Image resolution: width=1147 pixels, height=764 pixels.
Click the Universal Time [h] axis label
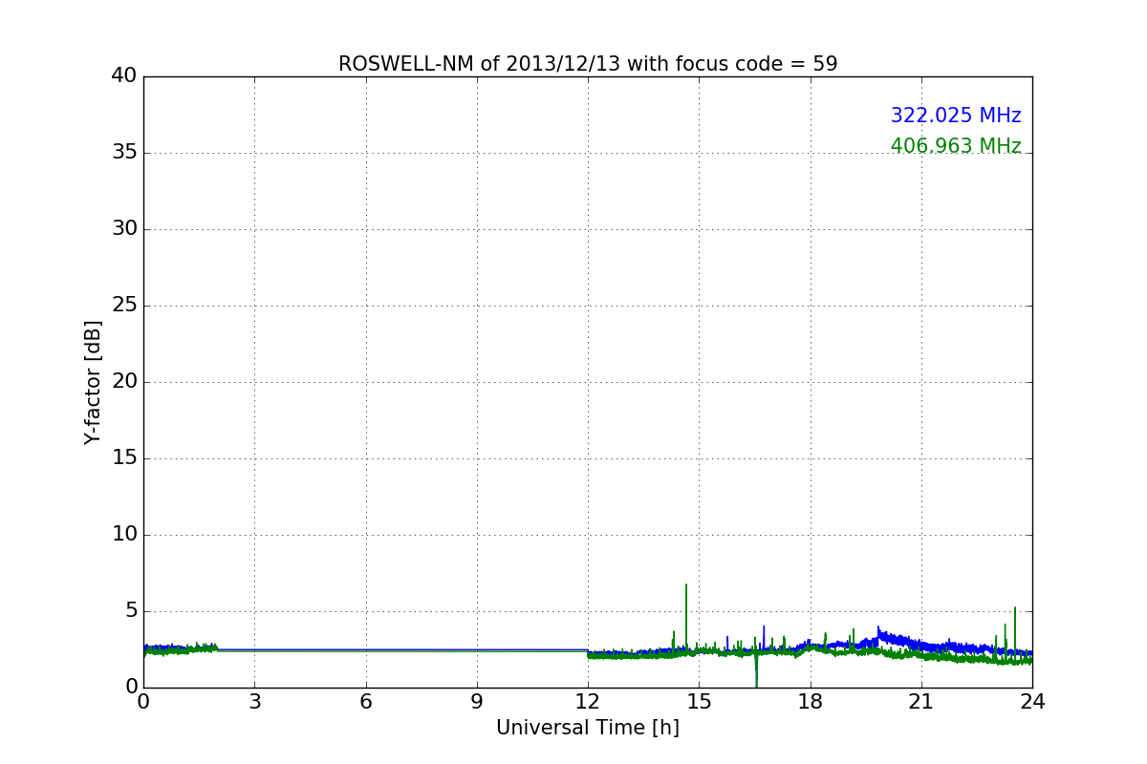588,728
